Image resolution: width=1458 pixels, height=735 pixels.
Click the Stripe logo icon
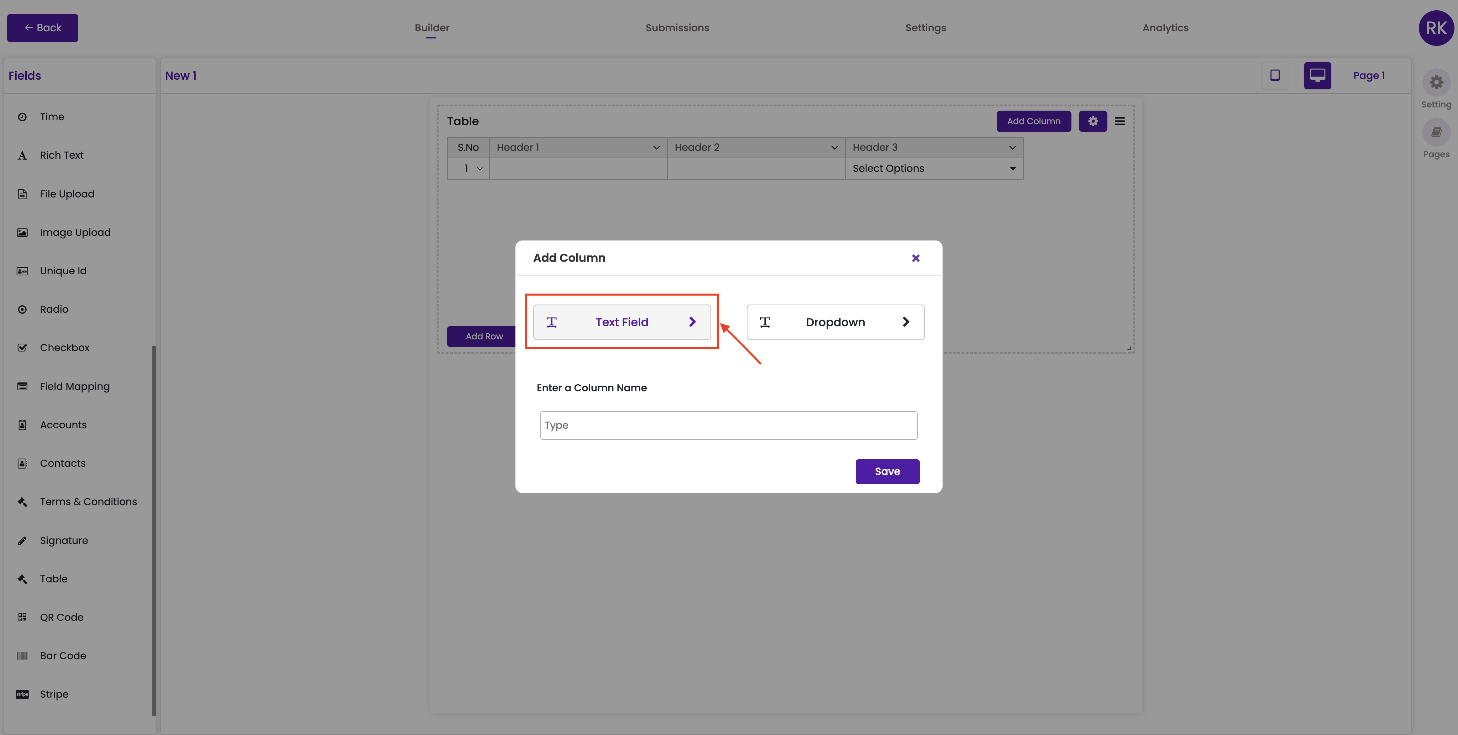click(x=22, y=694)
